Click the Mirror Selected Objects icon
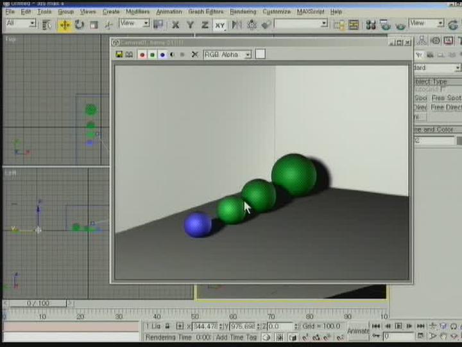Viewport: 462px width, 347px height. tap(237, 25)
